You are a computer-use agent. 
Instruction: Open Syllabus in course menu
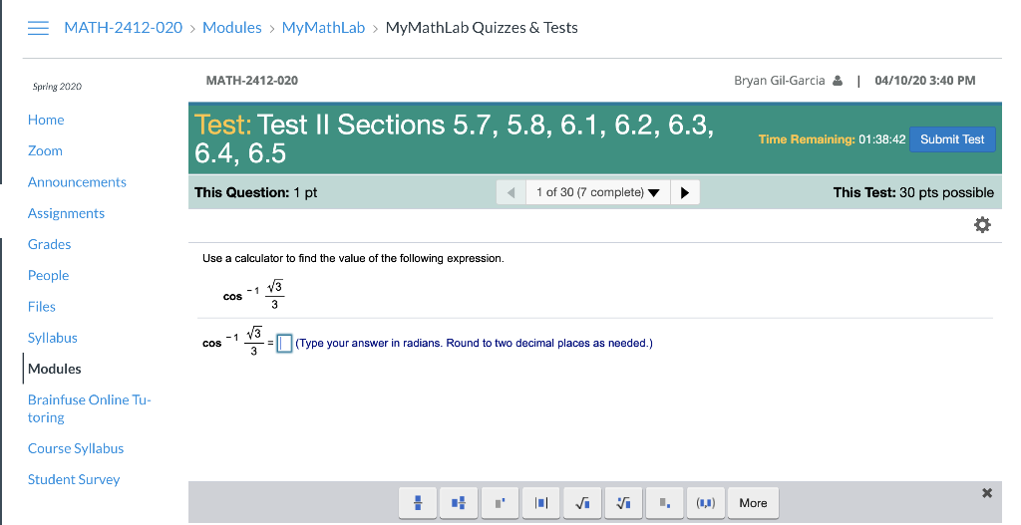pos(52,338)
